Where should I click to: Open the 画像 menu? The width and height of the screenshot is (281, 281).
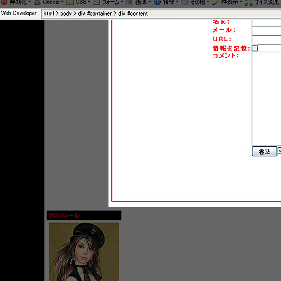point(141,2)
